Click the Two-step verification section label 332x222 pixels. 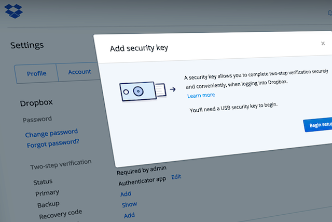(61, 164)
